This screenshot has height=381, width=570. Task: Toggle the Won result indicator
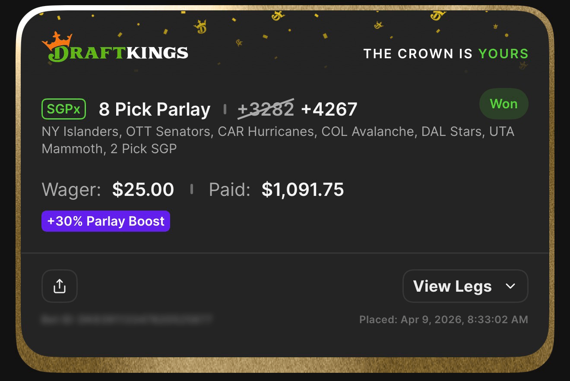coord(503,104)
